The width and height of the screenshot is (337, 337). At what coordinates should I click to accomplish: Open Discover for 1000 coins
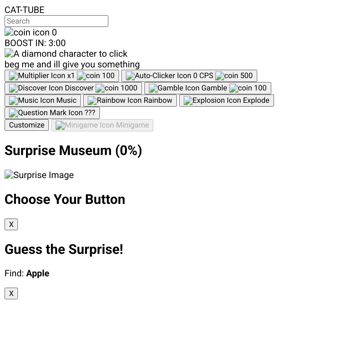pyautogui.click(x=73, y=88)
